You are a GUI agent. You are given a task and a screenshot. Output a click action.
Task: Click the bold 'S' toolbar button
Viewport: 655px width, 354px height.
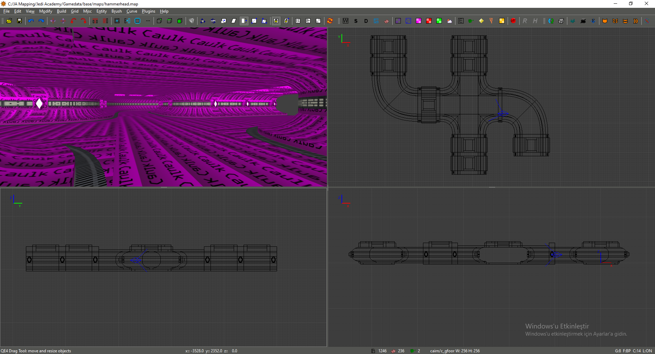(x=356, y=21)
